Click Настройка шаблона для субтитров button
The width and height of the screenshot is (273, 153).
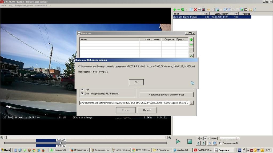[x=167, y=95]
